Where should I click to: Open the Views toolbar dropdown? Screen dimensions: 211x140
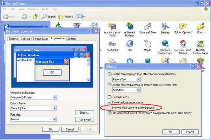pos(81,17)
